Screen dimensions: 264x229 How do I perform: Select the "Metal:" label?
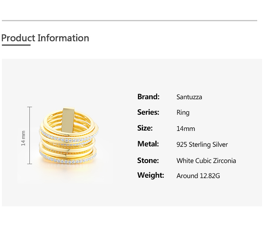tap(148, 144)
